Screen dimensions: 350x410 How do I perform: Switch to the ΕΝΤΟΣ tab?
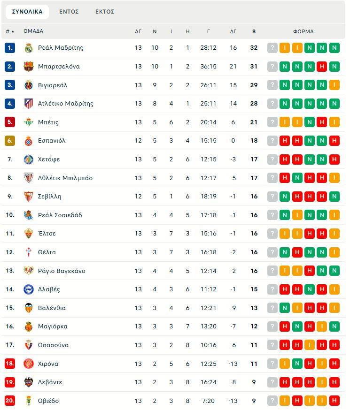pyautogui.click(x=69, y=12)
